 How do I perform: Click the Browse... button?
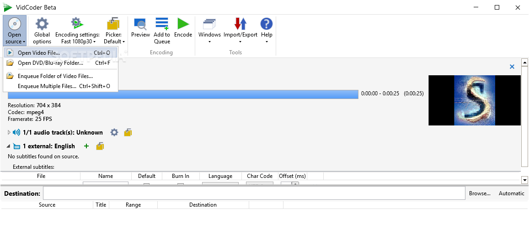[x=480, y=193]
